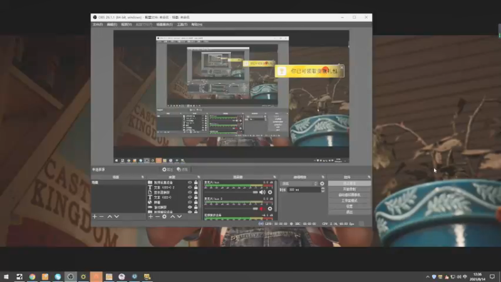The image size is (501, 282).
Task: Toggle visibility of 文本 (GDI+) source
Action: pyautogui.click(x=190, y=197)
